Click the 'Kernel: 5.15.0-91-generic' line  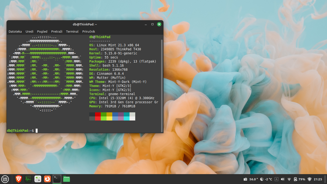pyautogui.click(x=113, y=53)
